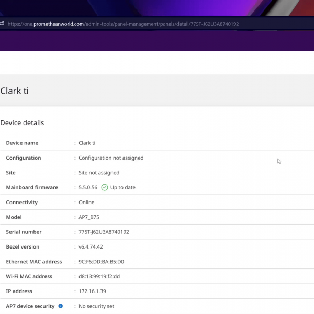This screenshot has height=314, width=314.
Task: Click the Clark ti page heading
Action: pos(15,91)
